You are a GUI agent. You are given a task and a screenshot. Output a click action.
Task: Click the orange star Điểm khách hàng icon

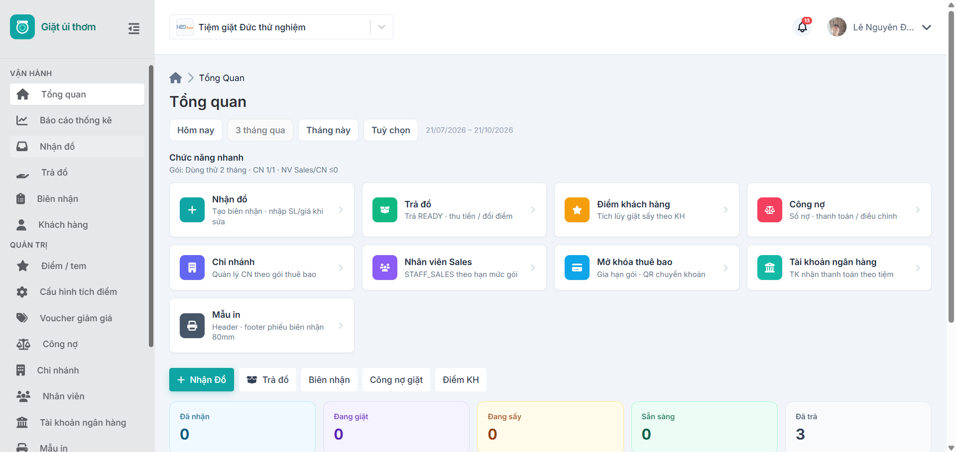tap(577, 210)
